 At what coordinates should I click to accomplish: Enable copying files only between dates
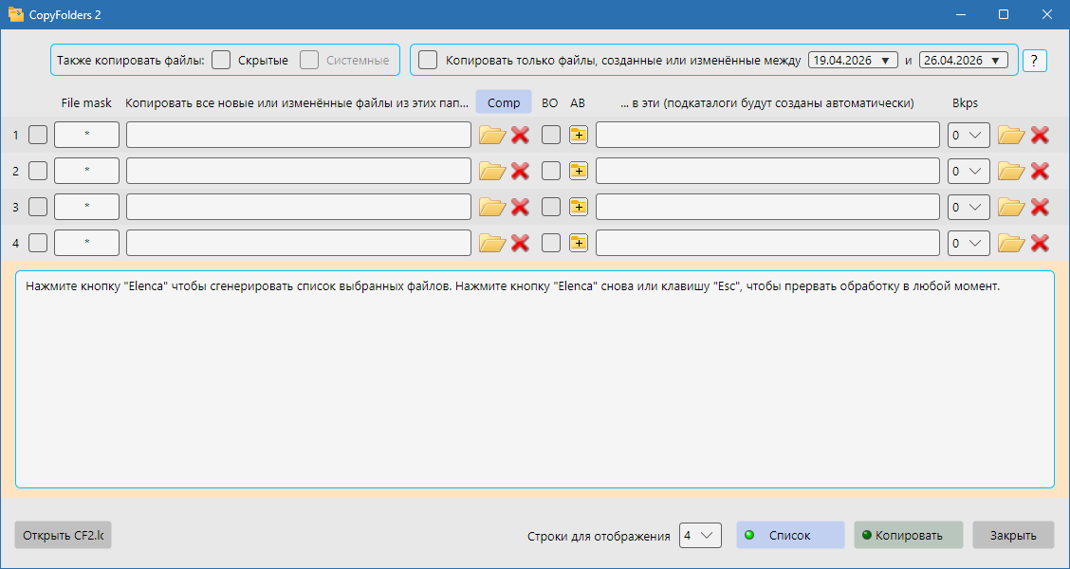(x=428, y=60)
